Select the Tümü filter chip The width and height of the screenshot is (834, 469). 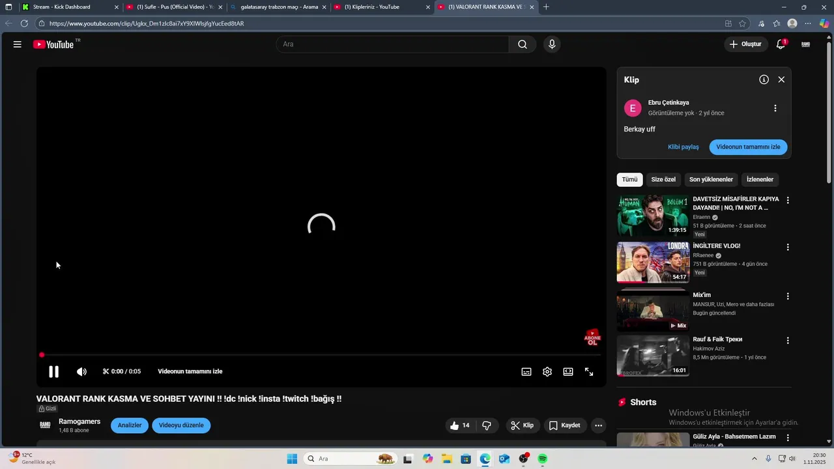click(629, 180)
